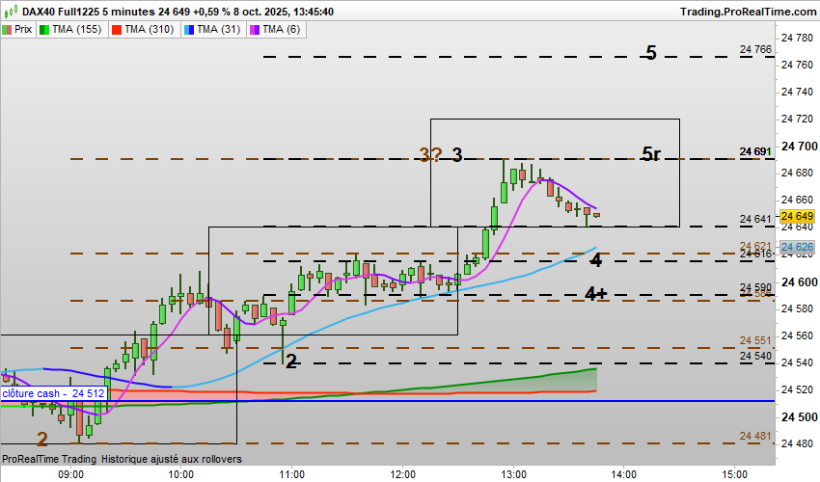Click the 13:00 time axis marker
Screen dimensions: 820x482
point(513,474)
